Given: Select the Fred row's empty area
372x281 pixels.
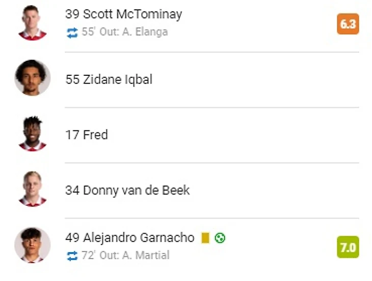Looking at the screenshot, I should [x=234, y=135].
